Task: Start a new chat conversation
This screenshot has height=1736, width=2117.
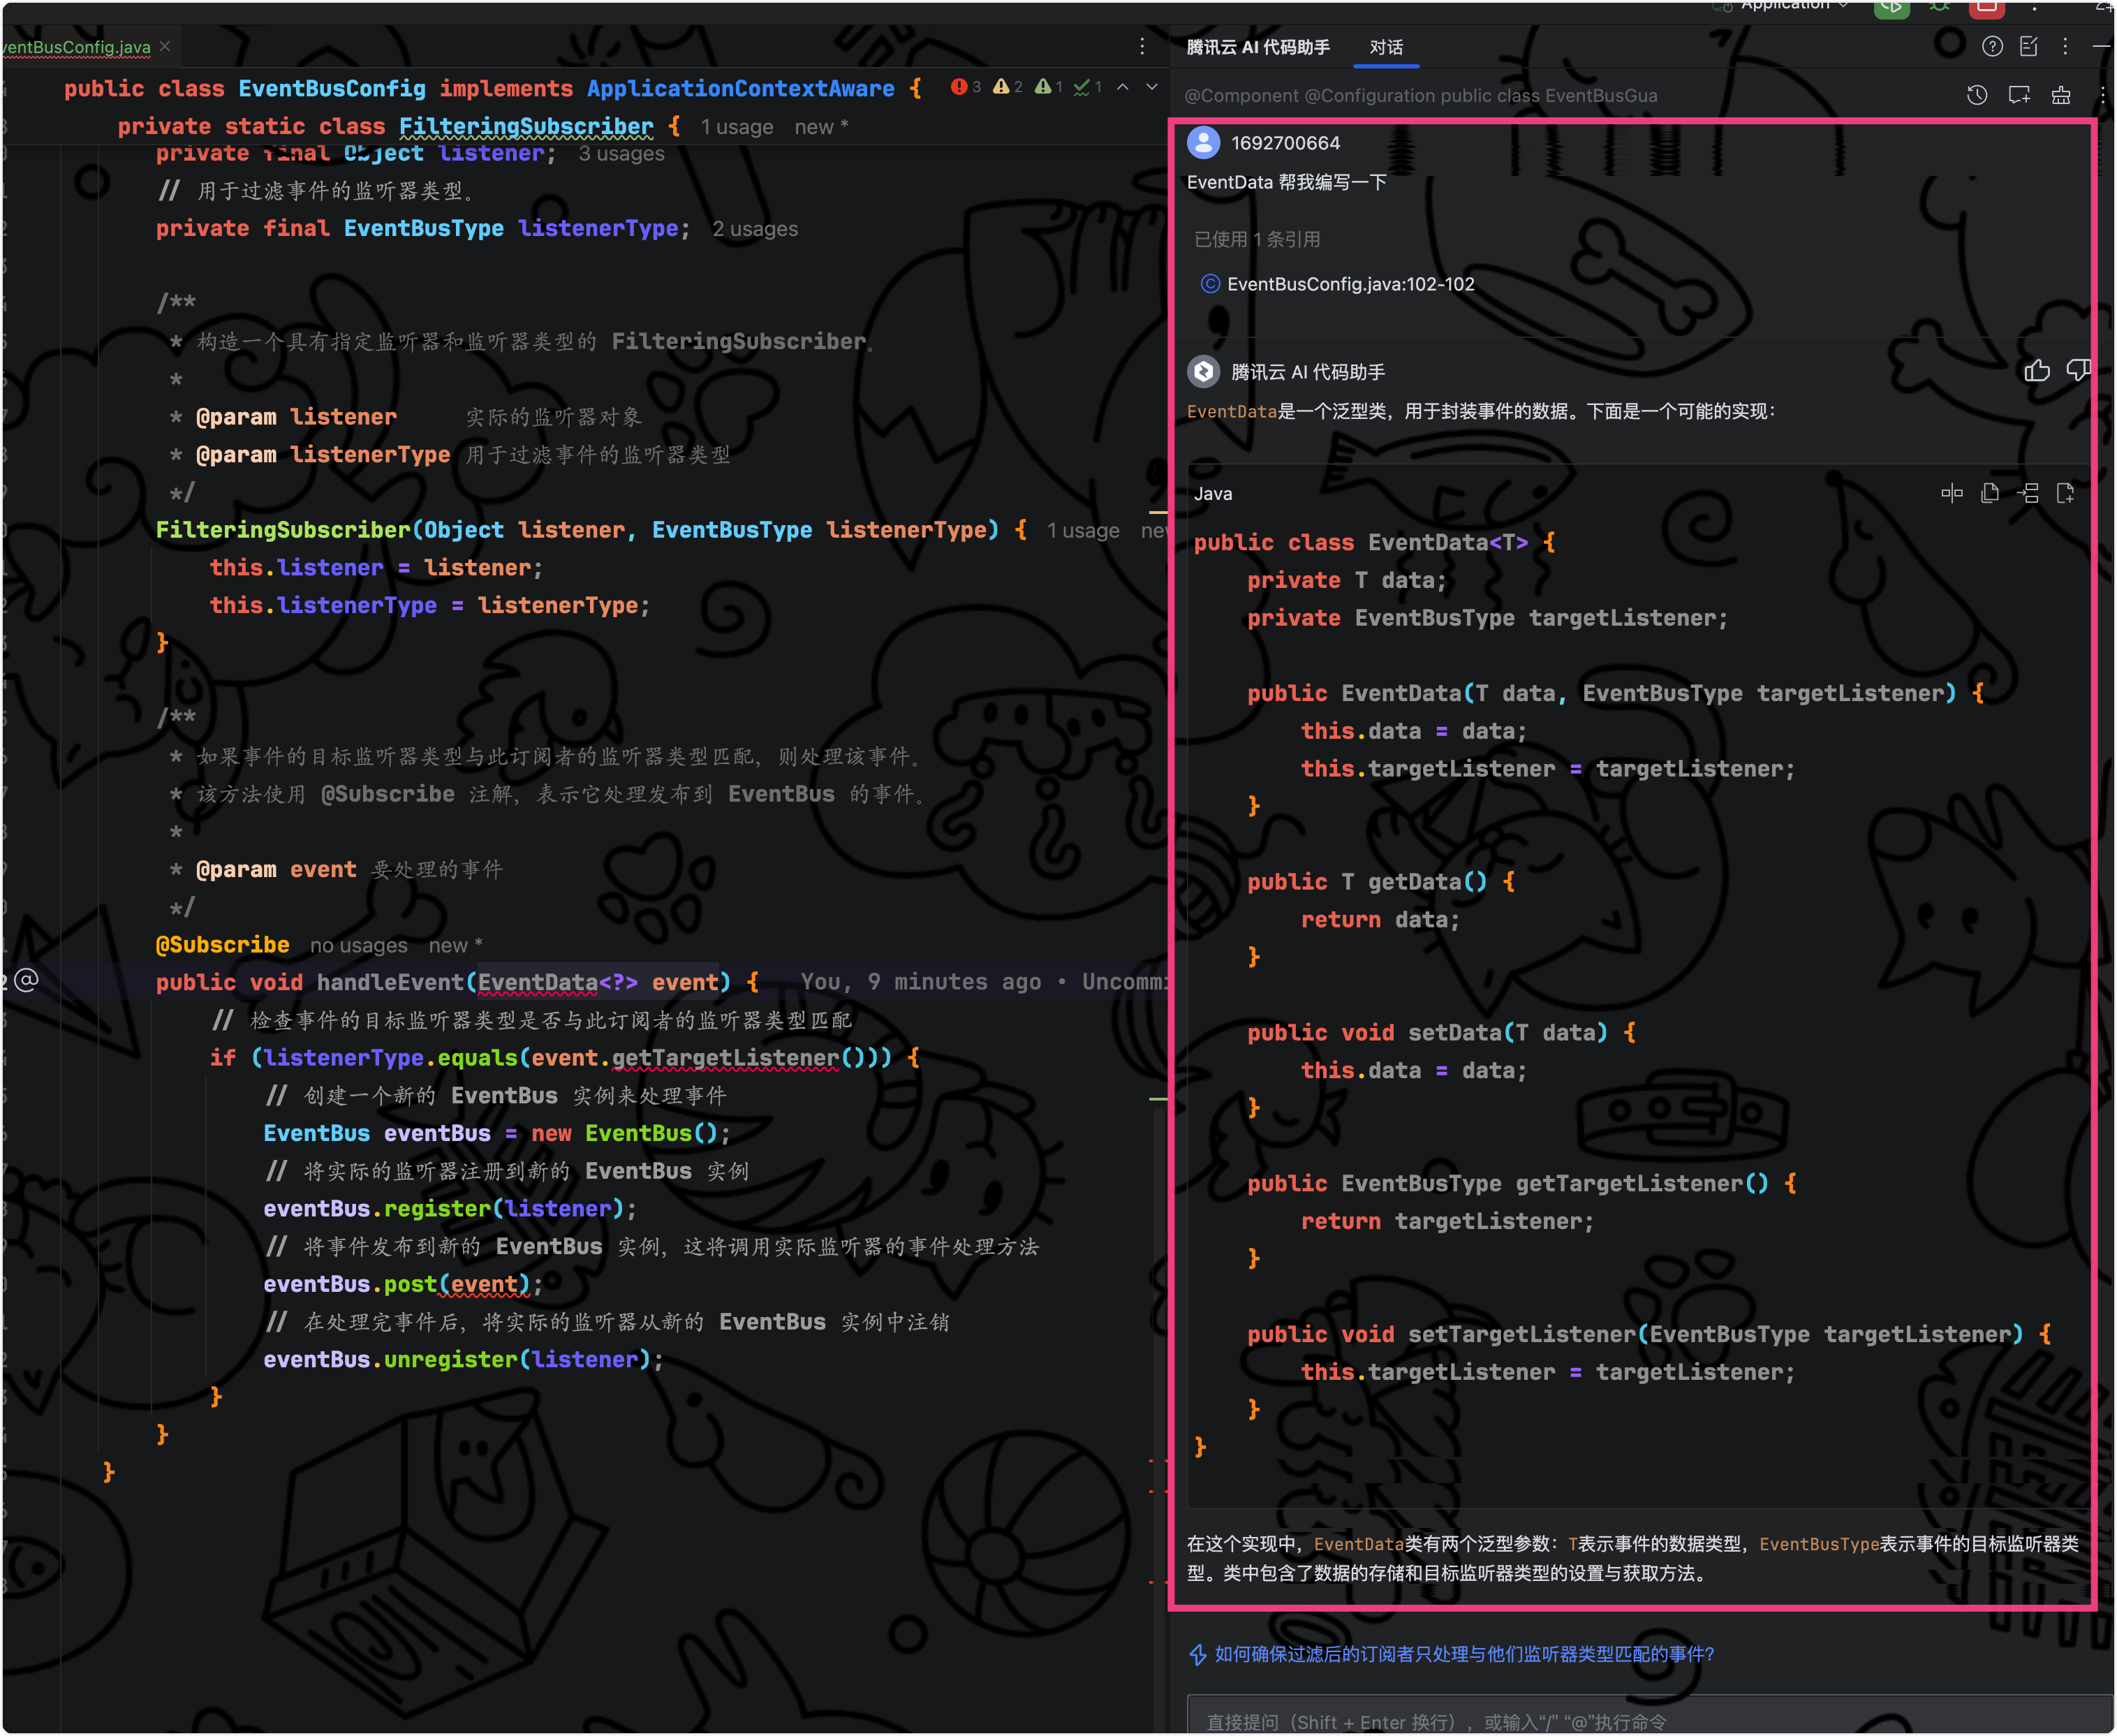Action: (x=2019, y=95)
